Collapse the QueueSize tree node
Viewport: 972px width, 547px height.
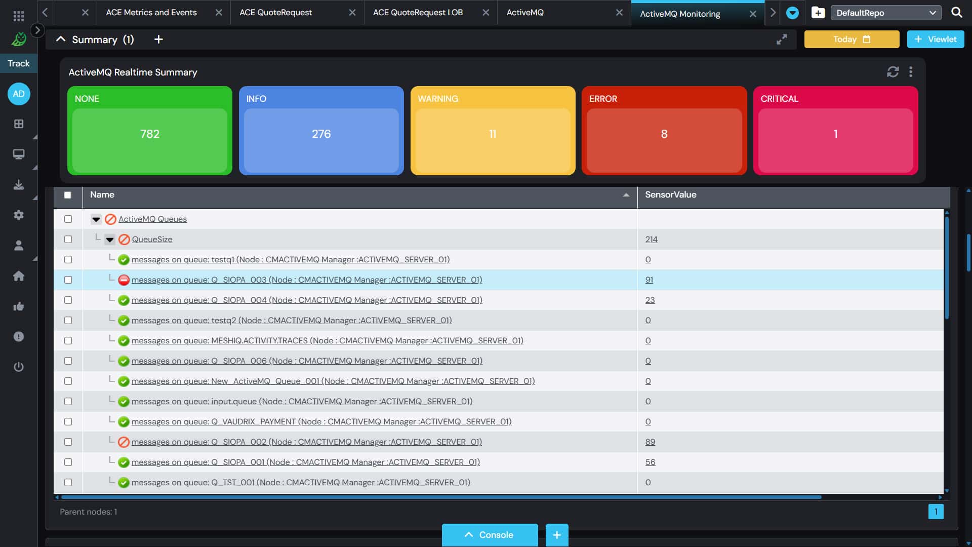(109, 239)
